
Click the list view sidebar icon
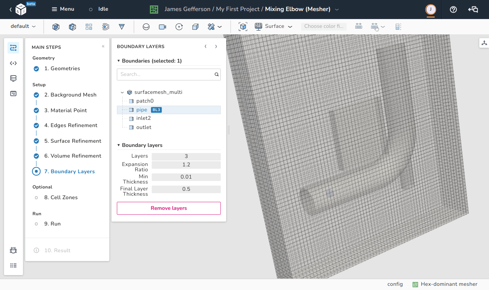click(x=13, y=266)
